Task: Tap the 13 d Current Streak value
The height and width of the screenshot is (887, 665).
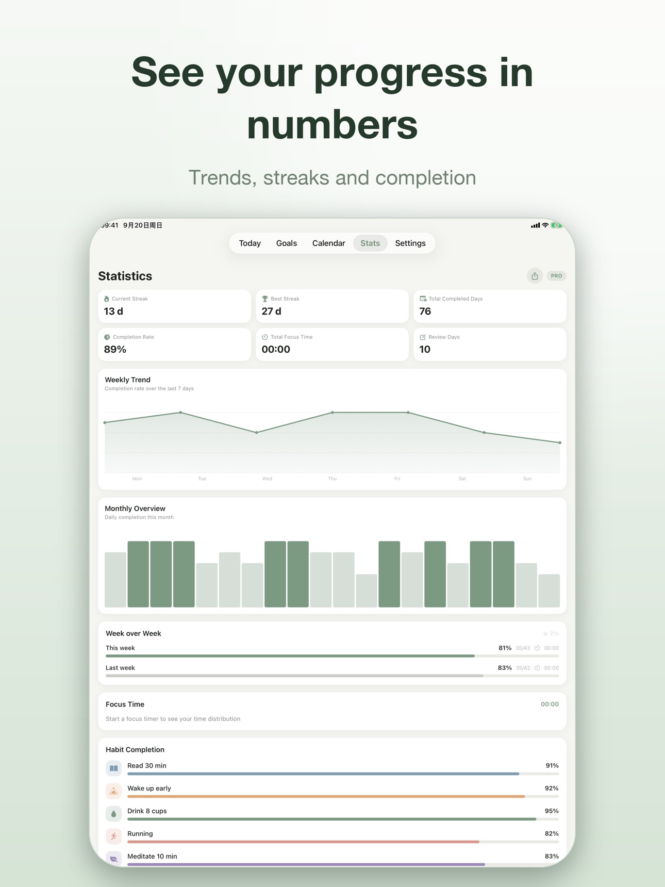Action: [x=113, y=311]
